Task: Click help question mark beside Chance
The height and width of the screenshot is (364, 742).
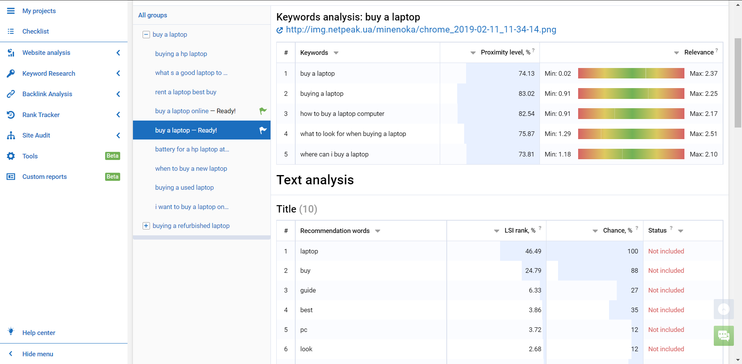Action: [637, 228]
